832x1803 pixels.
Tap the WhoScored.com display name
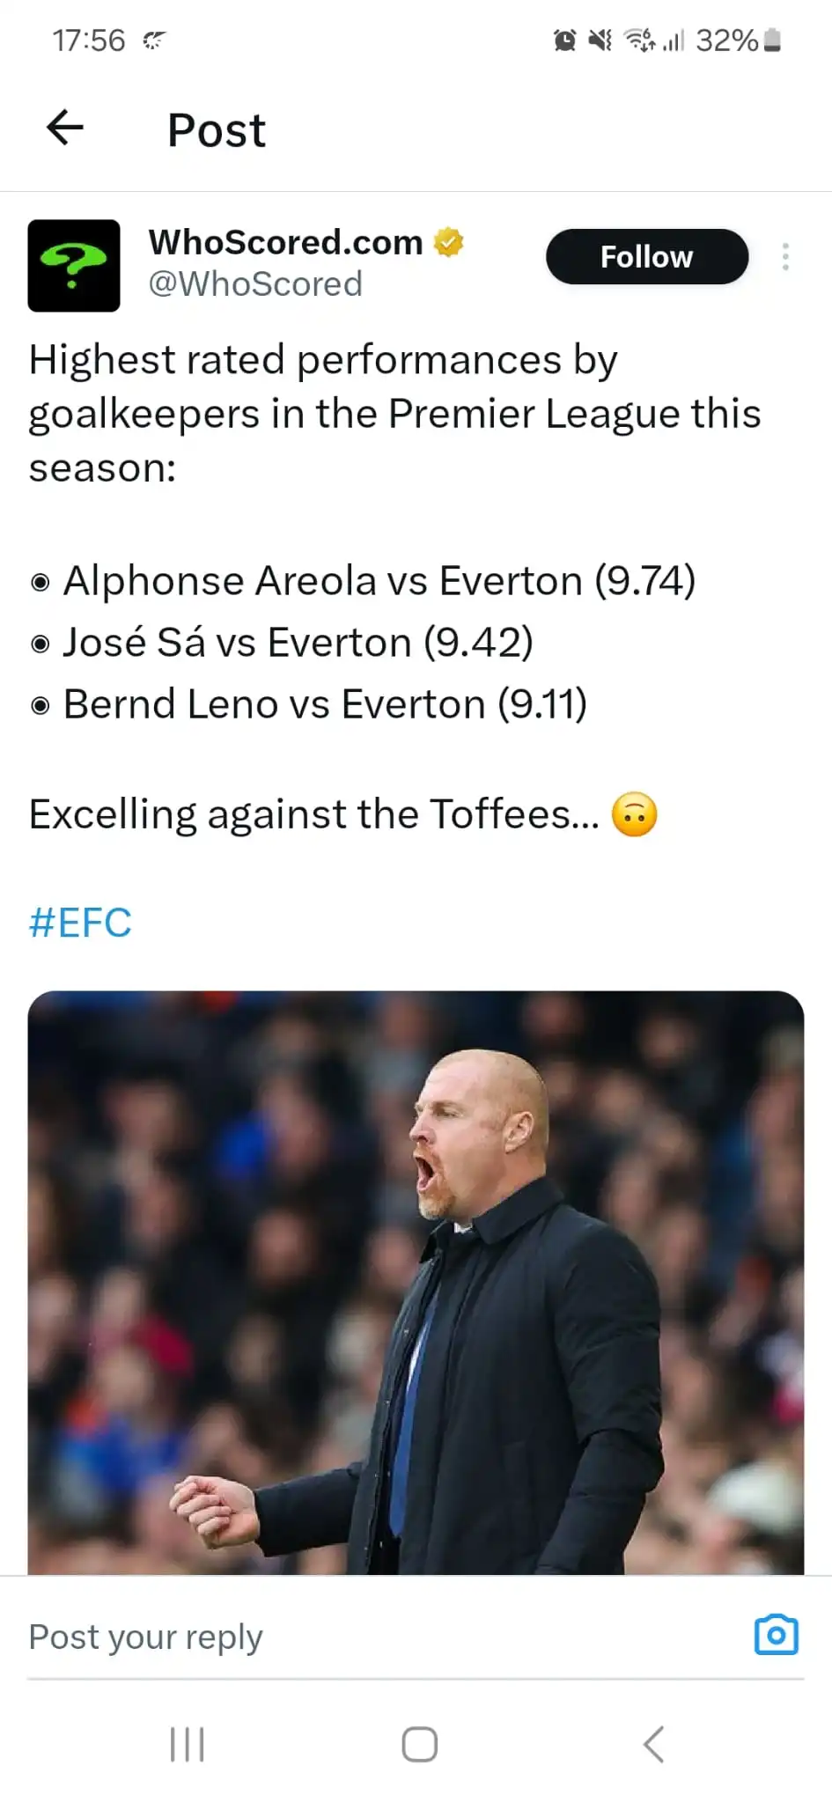285,242
